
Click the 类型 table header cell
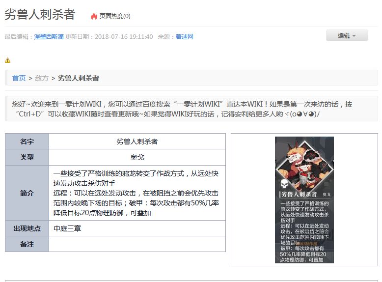pos(27,157)
